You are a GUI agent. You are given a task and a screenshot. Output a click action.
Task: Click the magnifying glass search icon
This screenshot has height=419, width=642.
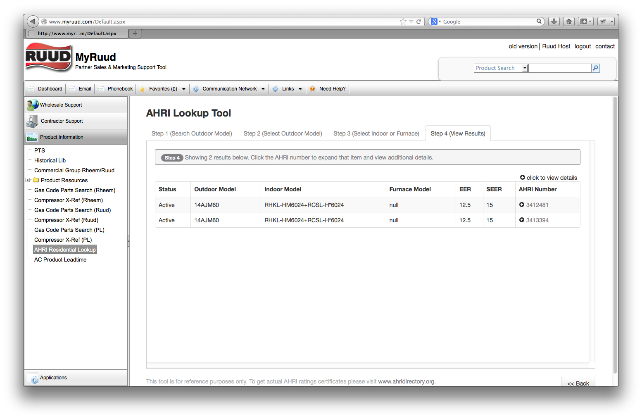pos(595,68)
